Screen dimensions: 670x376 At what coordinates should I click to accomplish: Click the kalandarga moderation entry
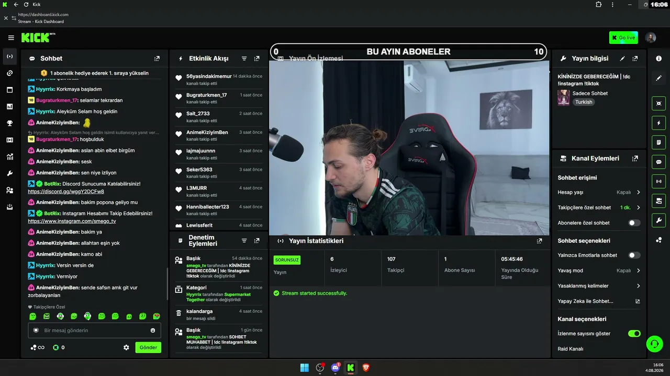219,314
